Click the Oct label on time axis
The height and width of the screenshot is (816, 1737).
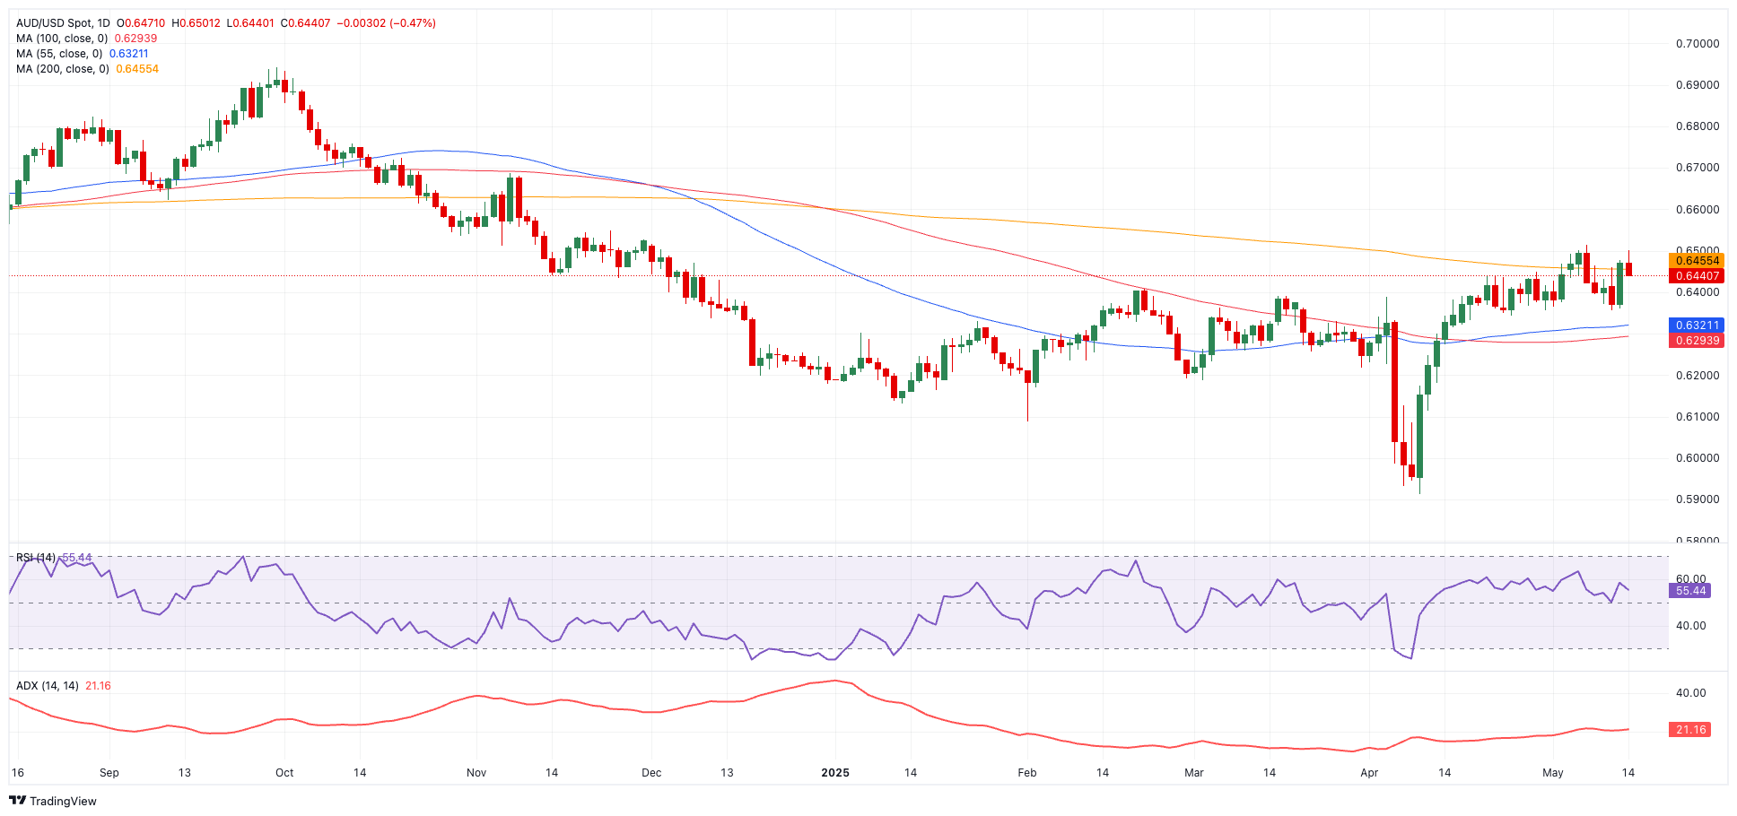coord(284,773)
